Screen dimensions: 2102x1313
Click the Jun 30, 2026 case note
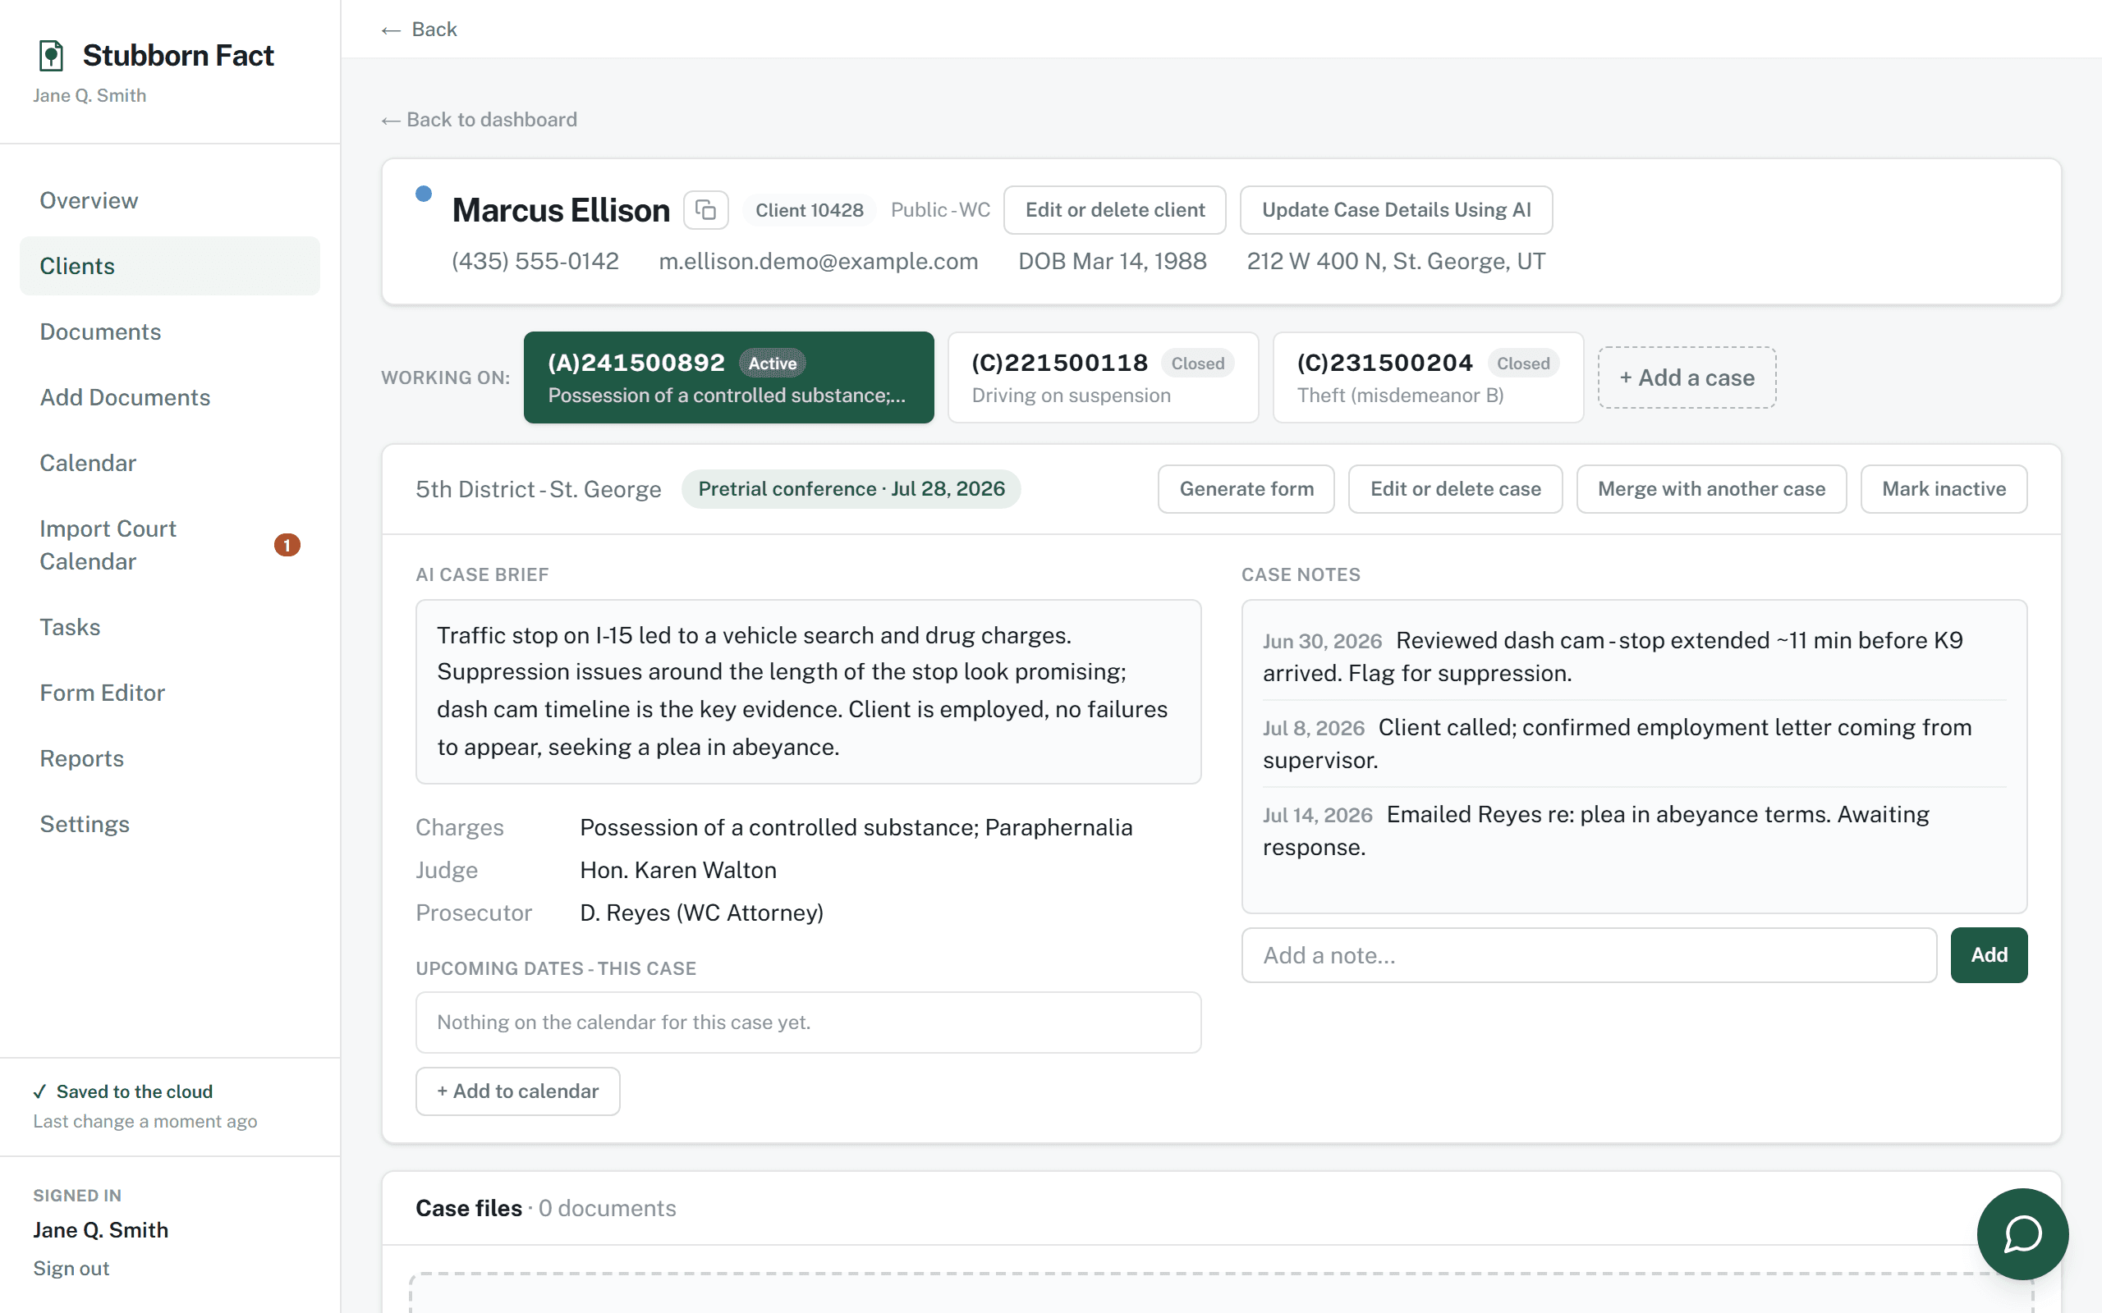point(1634,656)
